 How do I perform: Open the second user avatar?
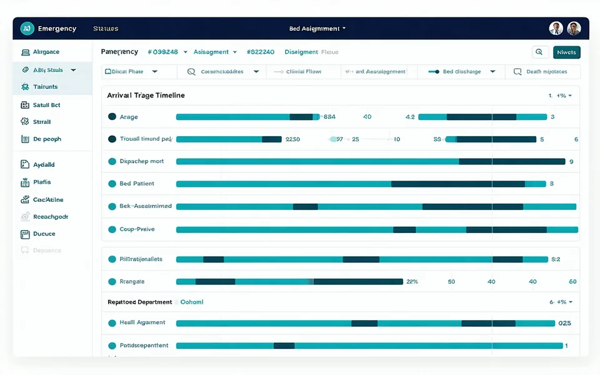(x=574, y=28)
